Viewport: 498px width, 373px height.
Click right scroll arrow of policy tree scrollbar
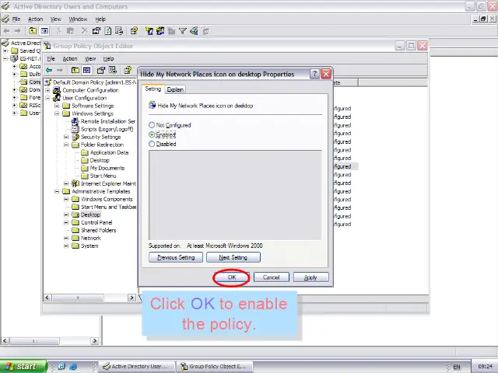pos(132,298)
